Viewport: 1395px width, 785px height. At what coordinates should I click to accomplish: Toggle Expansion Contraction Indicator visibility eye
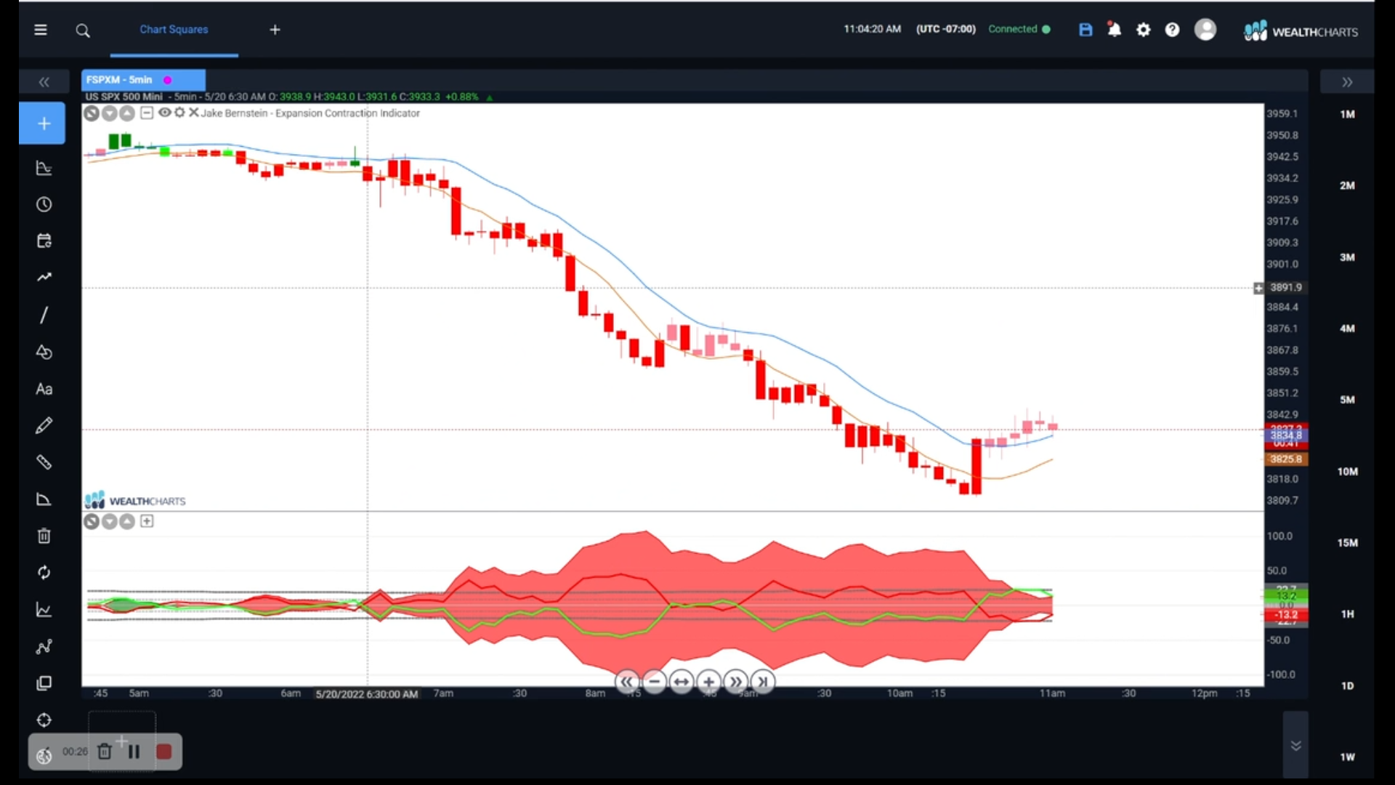pos(165,113)
